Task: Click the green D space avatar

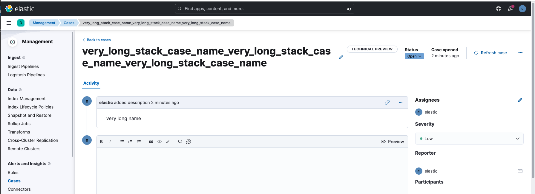Action: click(21, 23)
